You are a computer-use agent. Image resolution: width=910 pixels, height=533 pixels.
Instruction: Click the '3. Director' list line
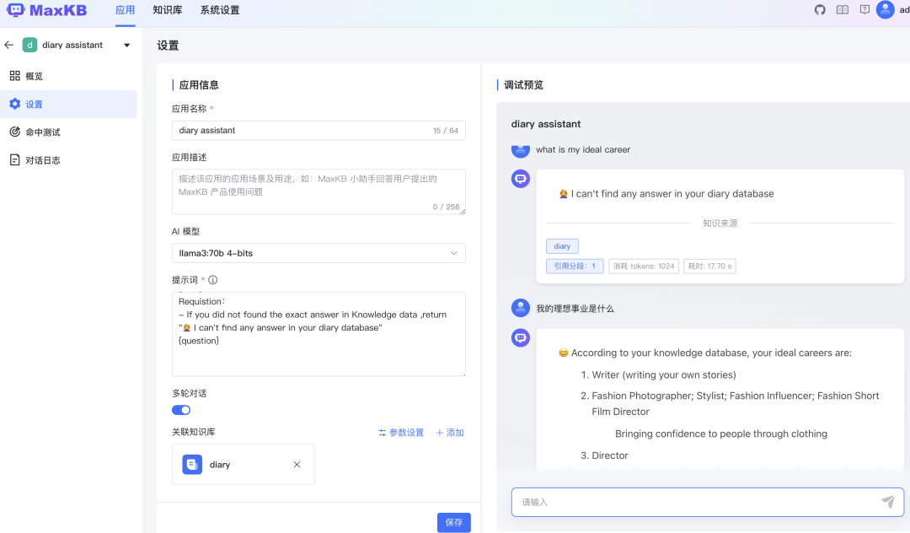click(604, 455)
